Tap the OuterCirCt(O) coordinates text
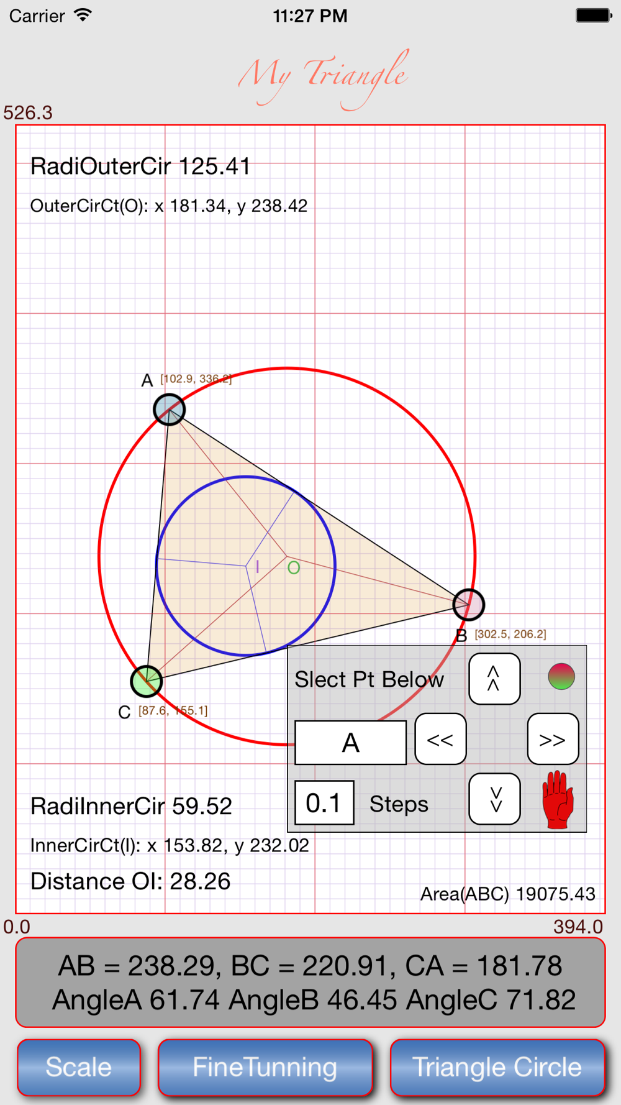 (169, 206)
